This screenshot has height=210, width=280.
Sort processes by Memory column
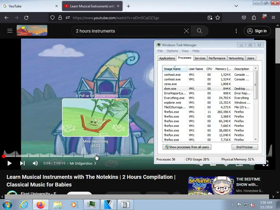tap(223, 69)
